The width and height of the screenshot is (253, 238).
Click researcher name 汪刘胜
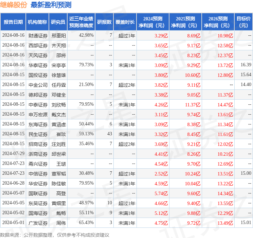(58, 144)
